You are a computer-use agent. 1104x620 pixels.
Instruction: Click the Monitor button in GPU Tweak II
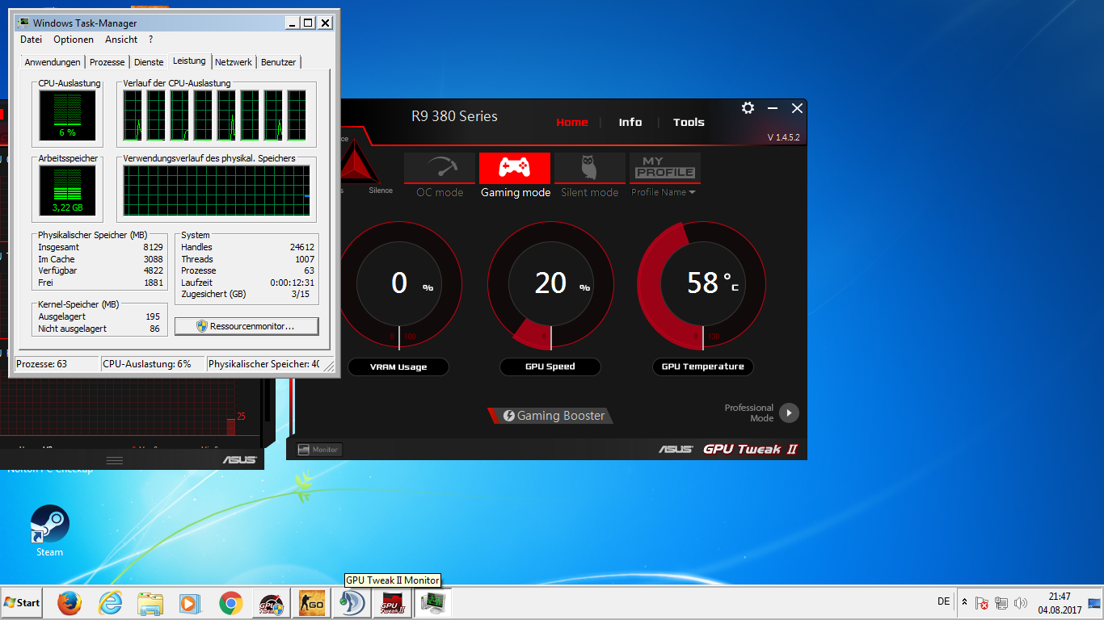point(318,450)
